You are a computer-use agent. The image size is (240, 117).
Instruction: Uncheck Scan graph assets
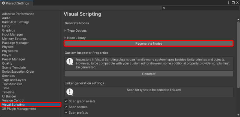[66, 101]
